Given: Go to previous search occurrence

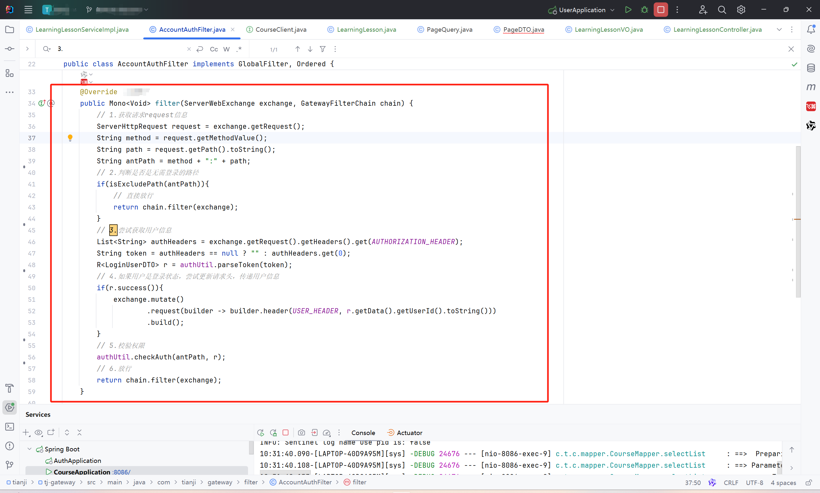Looking at the screenshot, I should point(298,49).
